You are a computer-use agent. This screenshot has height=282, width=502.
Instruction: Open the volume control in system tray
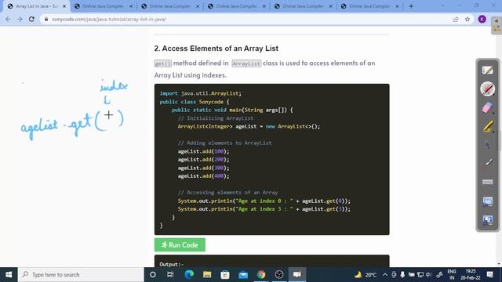(429, 275)
